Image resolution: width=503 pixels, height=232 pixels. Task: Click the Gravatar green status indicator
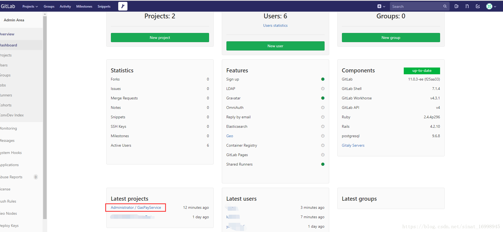click(x=323, y=98)
